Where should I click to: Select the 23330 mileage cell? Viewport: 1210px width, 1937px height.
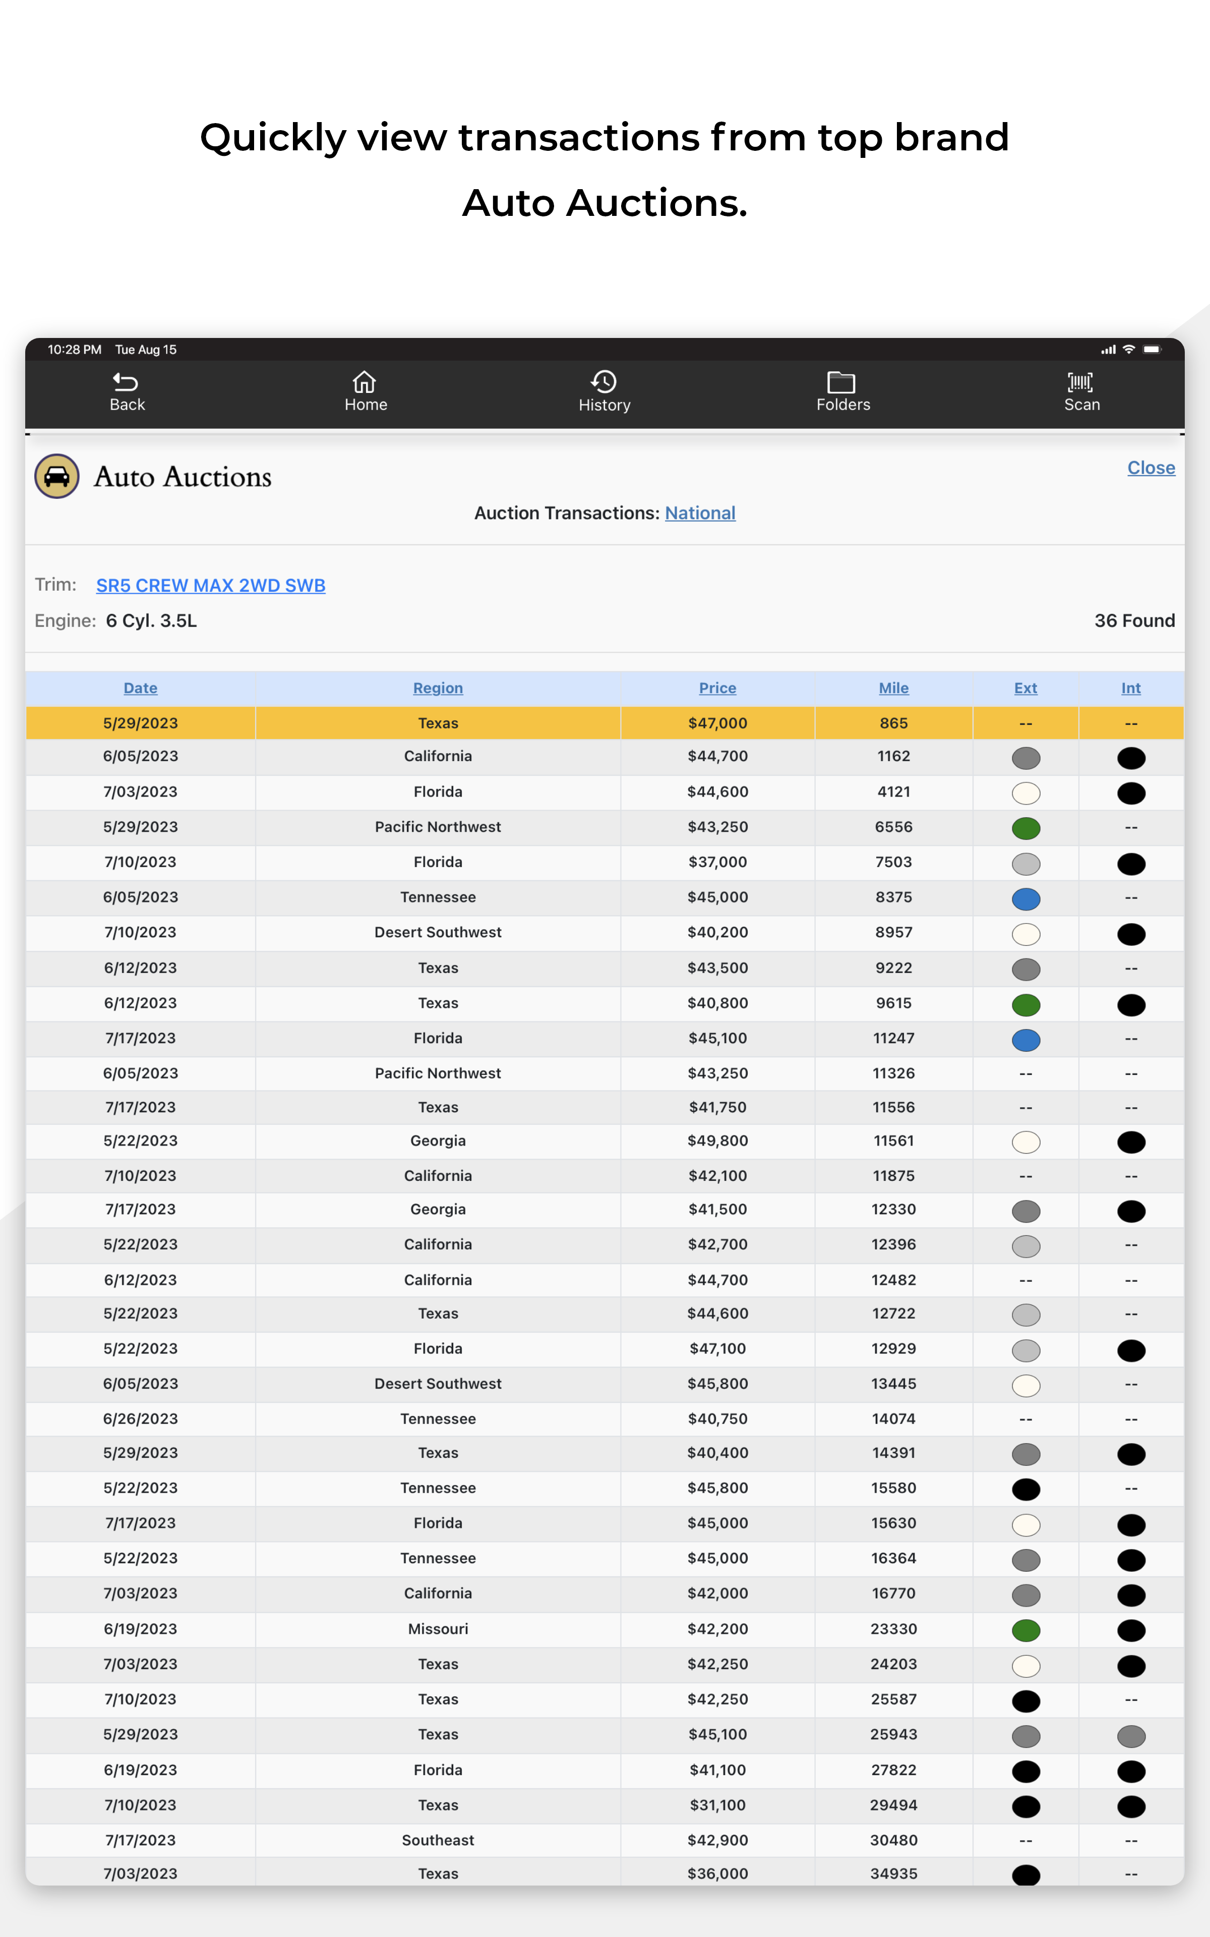pos(894,1629)
